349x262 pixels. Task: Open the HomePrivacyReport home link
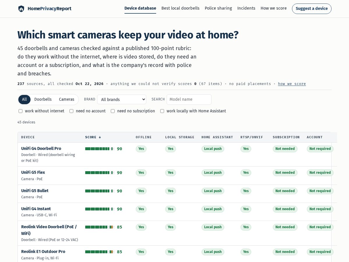44,9
